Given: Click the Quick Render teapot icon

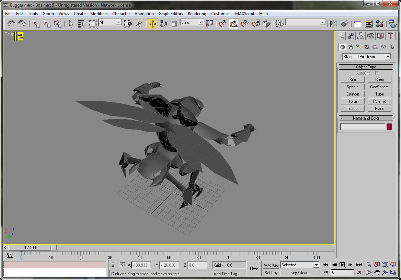Looking at the screenshot, I should (x=392, y=24).
